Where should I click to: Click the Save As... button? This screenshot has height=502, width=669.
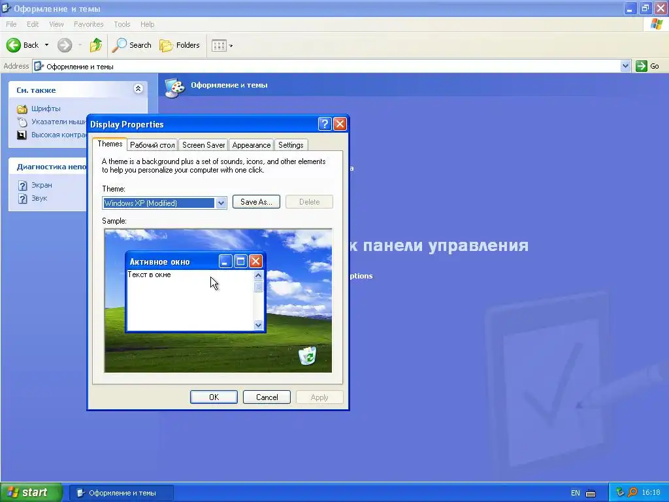coord(256,202)
